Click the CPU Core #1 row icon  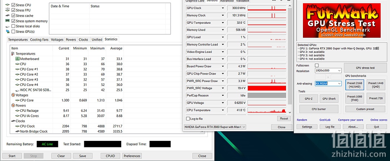[17, 69]
